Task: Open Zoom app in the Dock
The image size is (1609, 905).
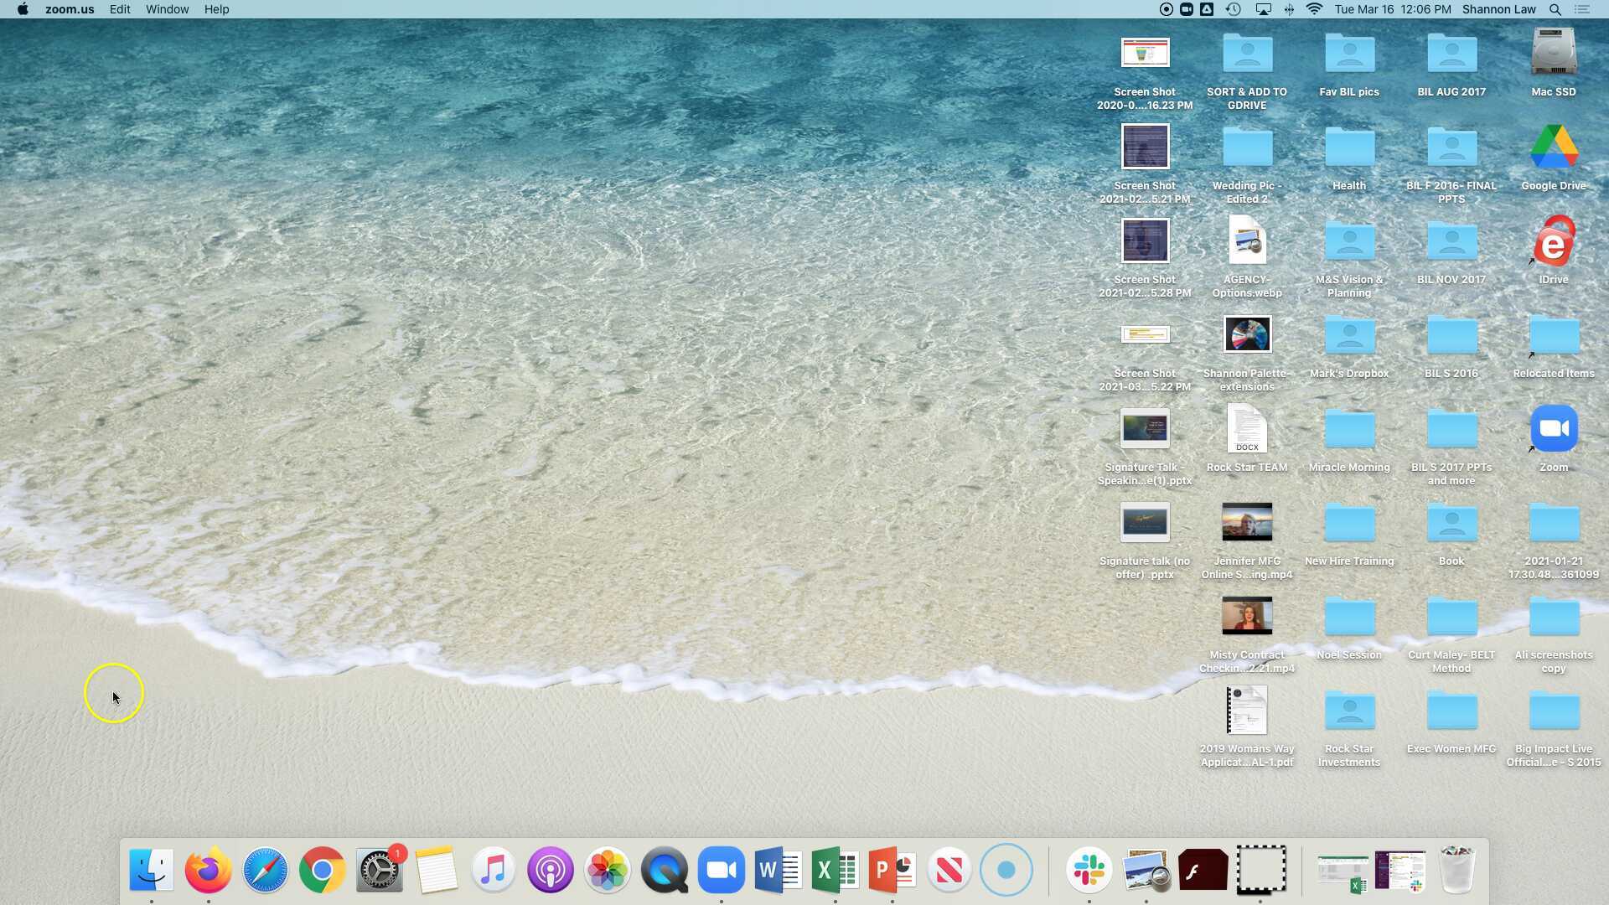Action: pyautogui.click(x=721, y=870)
